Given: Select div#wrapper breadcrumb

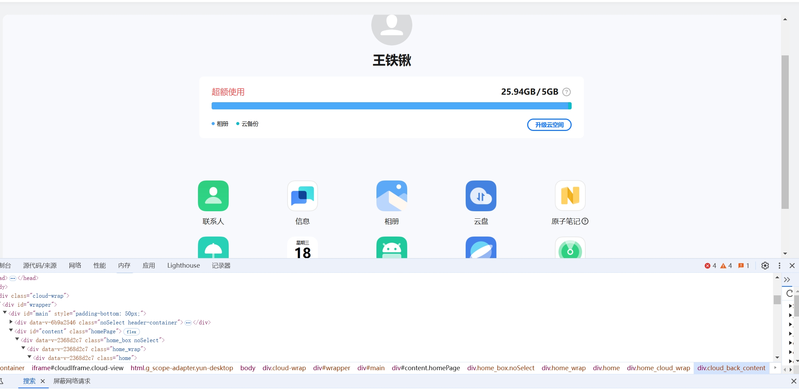Looking at the screenshot, I should coord(332,368).
